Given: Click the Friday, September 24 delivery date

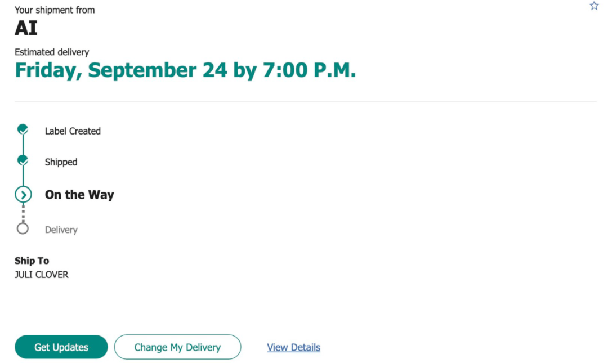Looking at the screenshot, I should pyautogui.click(x=185, y=70).
